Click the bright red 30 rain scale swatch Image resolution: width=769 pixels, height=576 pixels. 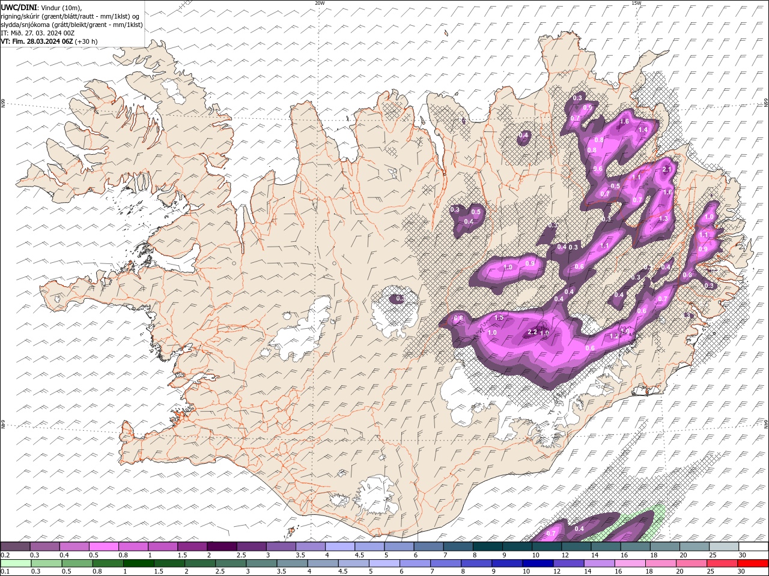pos(753,563)
